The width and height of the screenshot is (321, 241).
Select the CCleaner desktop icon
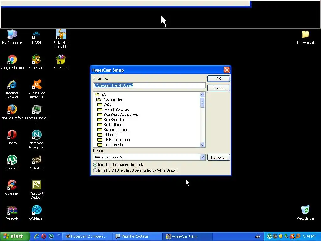12,188
